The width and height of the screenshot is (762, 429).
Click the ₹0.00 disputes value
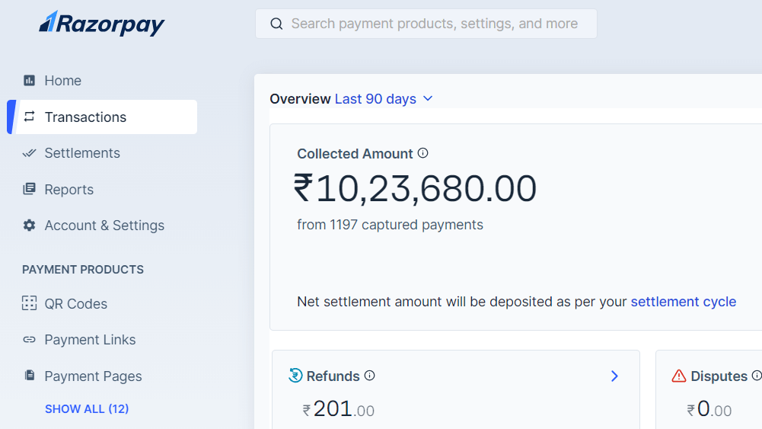(x=709, y=409)
